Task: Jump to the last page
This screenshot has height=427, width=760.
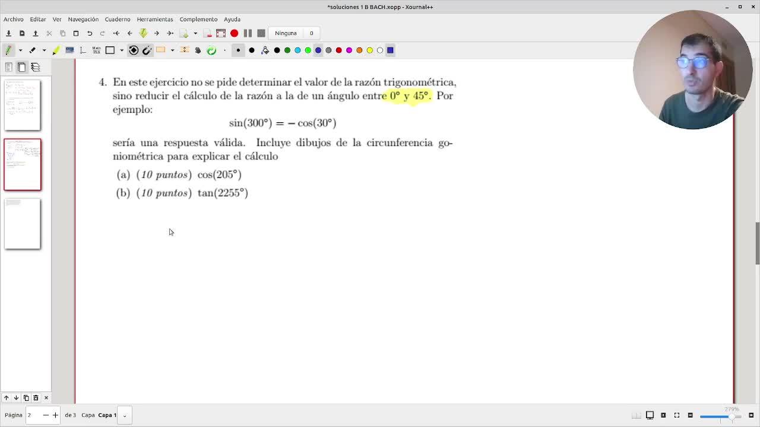Action: tap(170, 33)
